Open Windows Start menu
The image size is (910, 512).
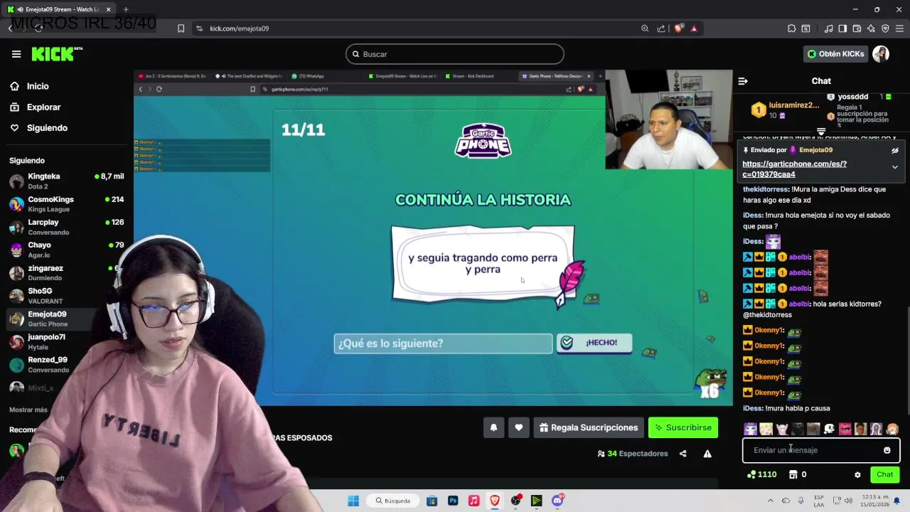(353, 501)
